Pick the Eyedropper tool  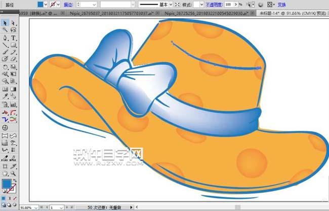point(5,96)
